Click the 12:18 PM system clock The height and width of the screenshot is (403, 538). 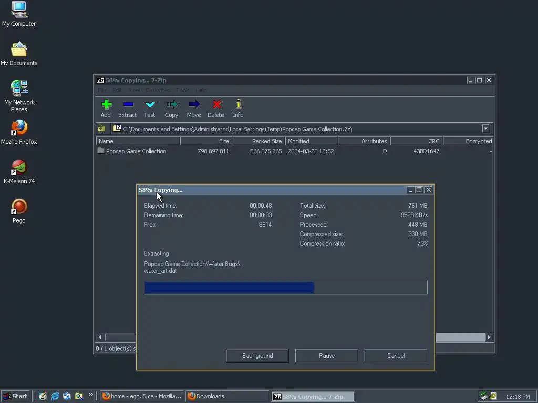point(518,397)
